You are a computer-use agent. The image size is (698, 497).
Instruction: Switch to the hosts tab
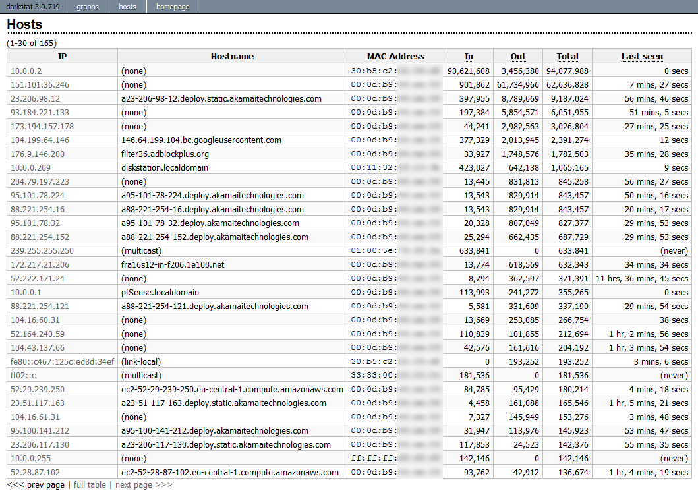(x=127, y=7)
